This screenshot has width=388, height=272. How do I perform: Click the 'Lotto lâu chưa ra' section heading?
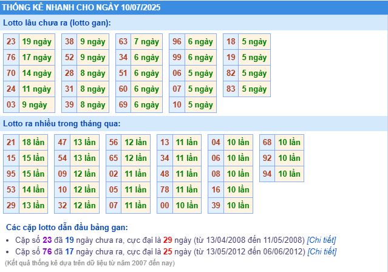click(57, 23)
